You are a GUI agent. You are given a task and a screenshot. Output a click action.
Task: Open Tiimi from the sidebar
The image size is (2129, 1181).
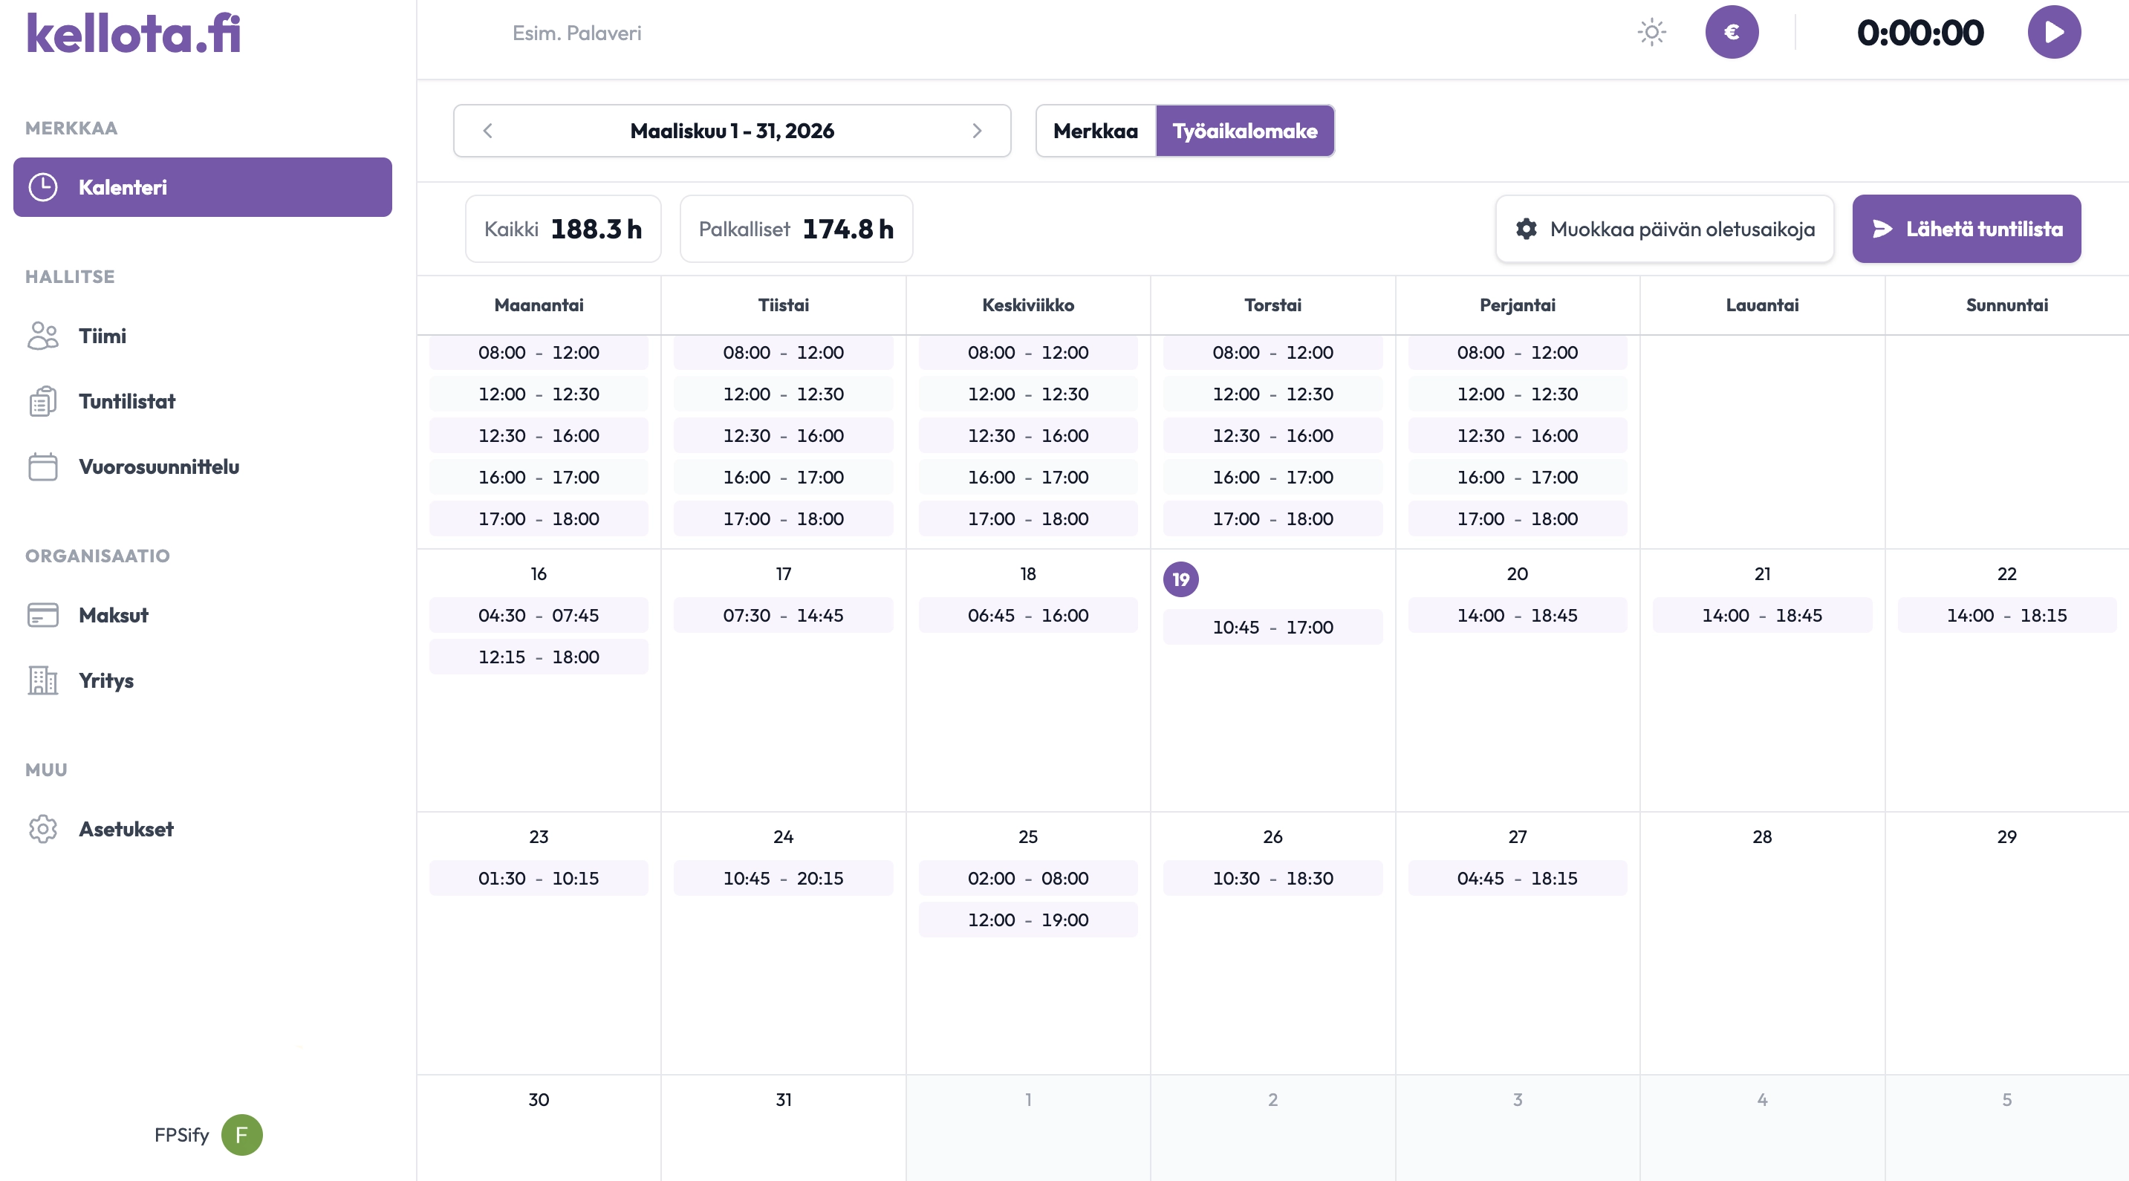coord(103,336)
